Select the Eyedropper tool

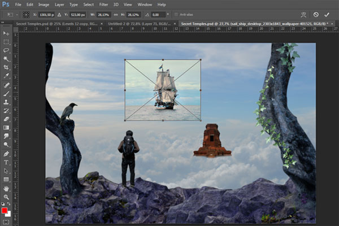coord(6,76)
